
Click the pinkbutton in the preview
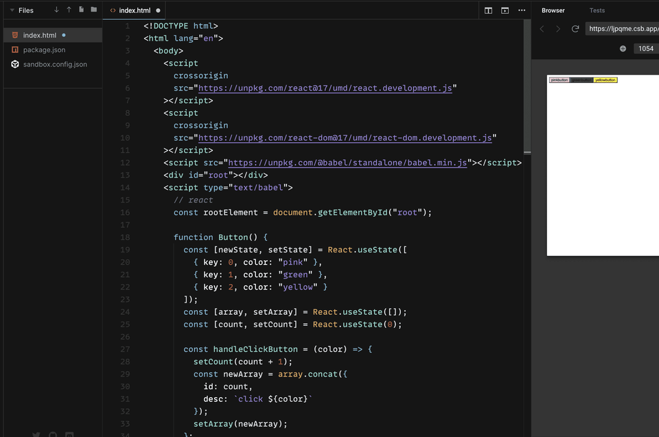coord(559,80)
